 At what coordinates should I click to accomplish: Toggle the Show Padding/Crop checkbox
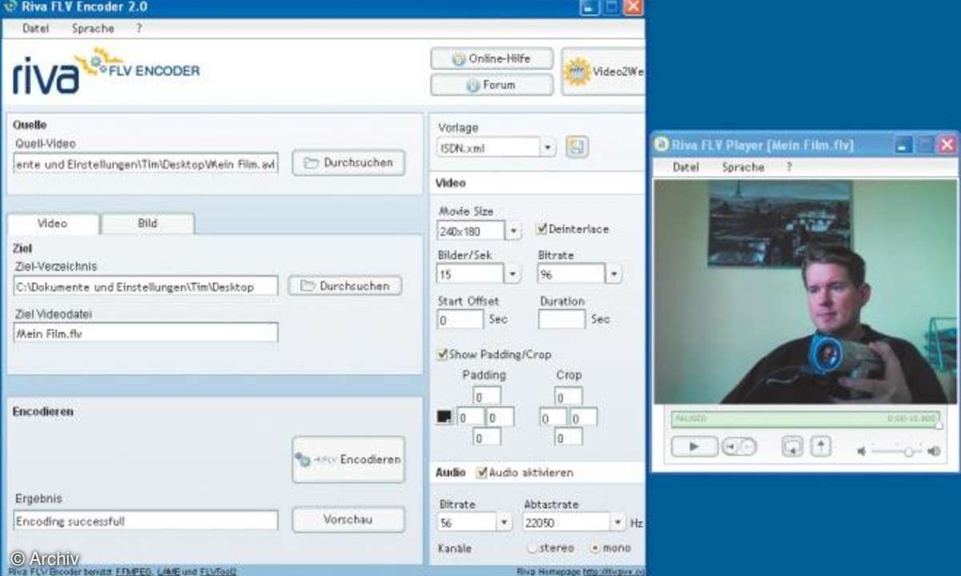pyautogui.click(x=442, y=354)
